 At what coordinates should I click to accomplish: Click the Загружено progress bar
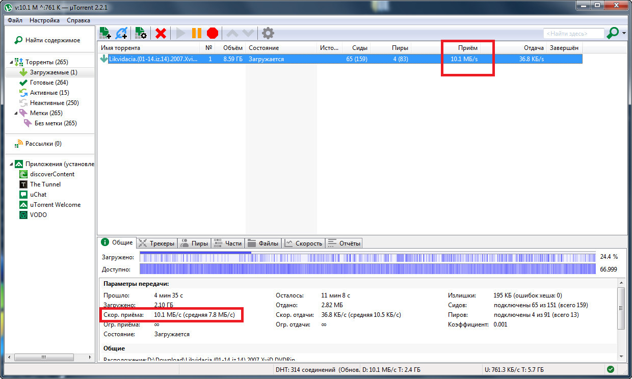(367, 257)
